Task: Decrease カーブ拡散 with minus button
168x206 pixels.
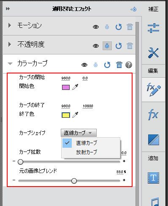Action: pyautogui.click(x=14, y=161)
